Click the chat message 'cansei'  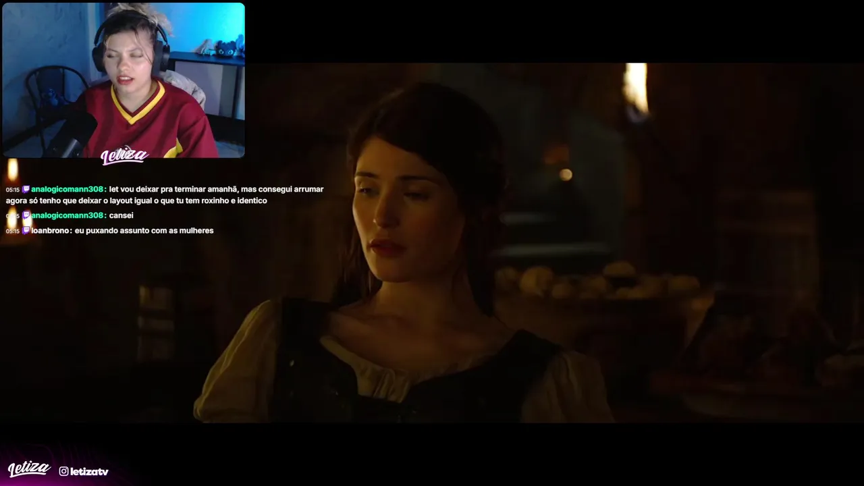122,215
